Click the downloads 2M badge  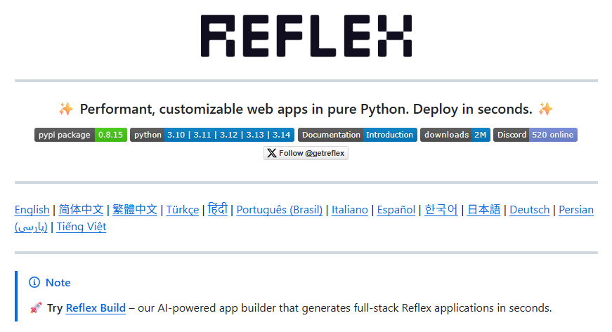point(455,135)
